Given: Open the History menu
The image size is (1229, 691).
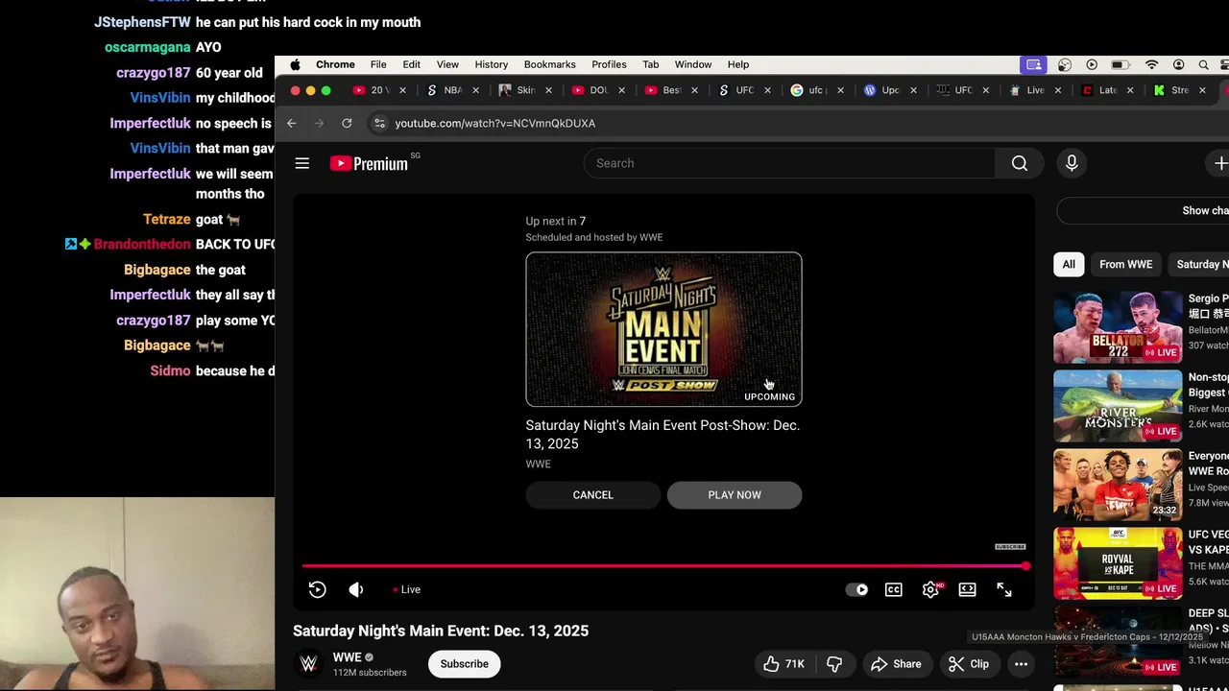Looking at the screenshot, I should pyautogui.click(x=491, y=64).
